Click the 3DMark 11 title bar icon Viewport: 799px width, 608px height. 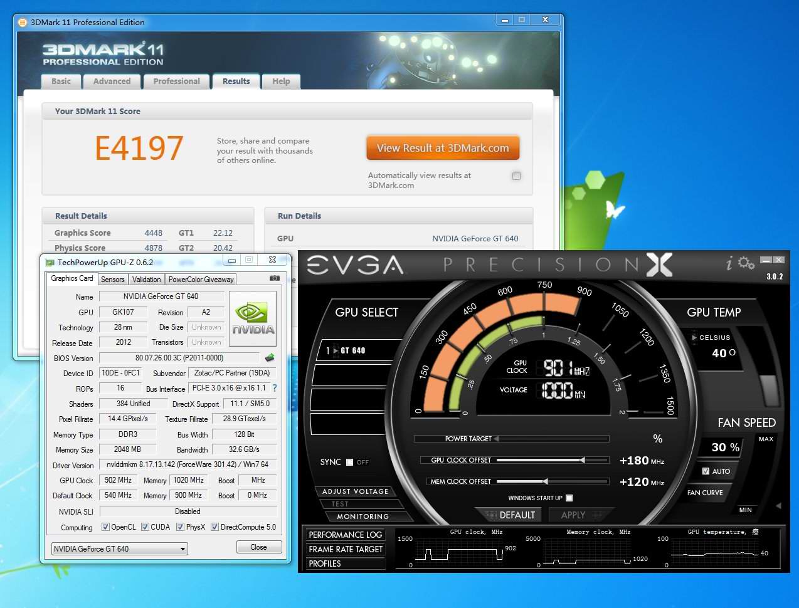tap(23, 23)
